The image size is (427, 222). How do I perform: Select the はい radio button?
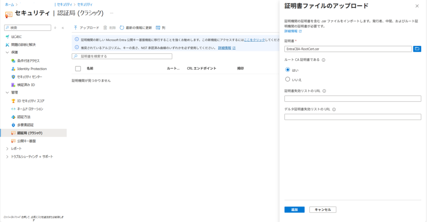click(287, 70)
